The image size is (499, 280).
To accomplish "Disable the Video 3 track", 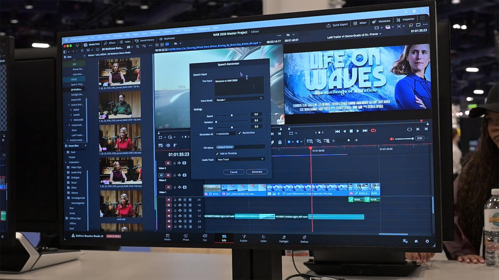I will [184, 163].
